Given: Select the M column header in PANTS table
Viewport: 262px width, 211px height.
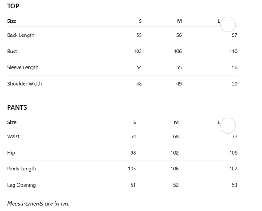Looking at the screenshot, I should 176,122.
